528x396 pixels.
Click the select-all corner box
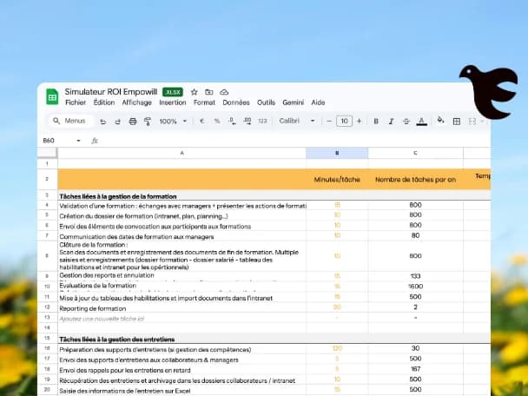(x=47, y=153)
